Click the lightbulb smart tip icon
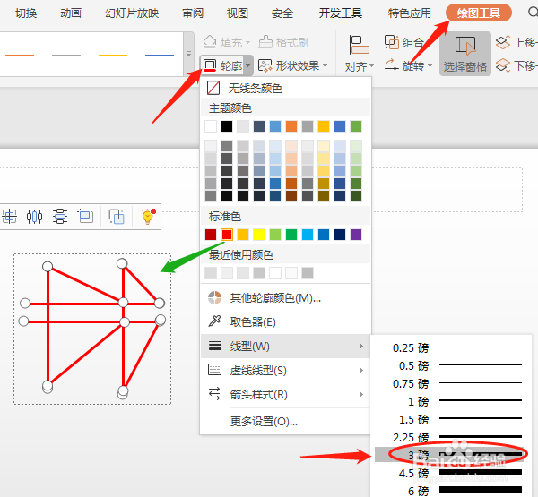The height and width of the screenshot is (497, 538). tap(148, 217)
